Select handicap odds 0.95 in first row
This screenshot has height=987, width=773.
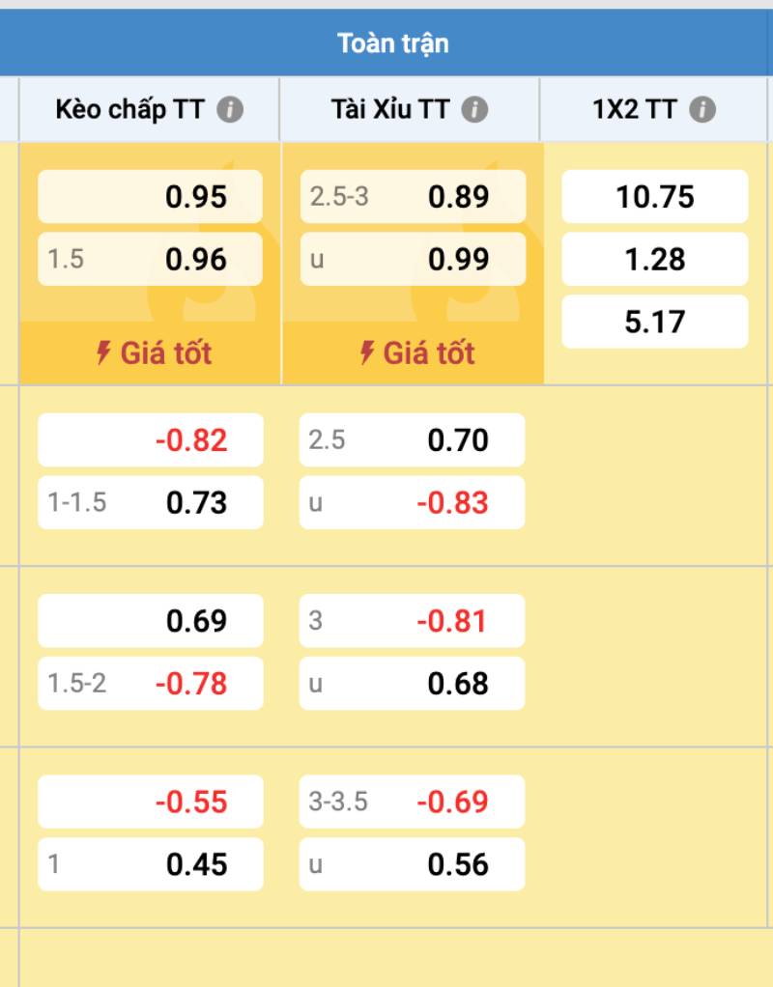[x=150, y=197]
